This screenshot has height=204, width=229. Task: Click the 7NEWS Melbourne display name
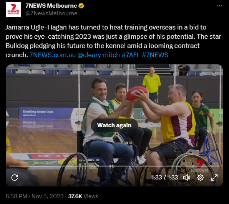coord(51,6)
